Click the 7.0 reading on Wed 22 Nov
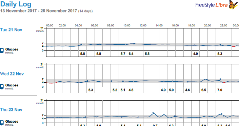Image resolution: width=239 pixels, height=126 pixels. 220,90
